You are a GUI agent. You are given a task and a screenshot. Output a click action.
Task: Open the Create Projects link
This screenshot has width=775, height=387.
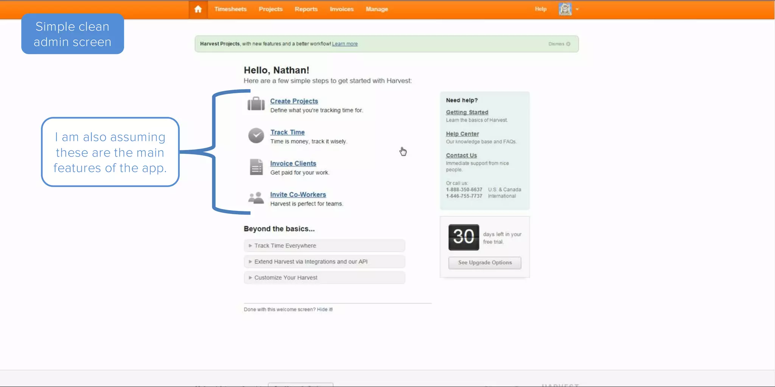coord(294,101)
